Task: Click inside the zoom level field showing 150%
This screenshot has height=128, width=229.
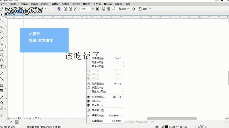Action: click(85, 9)
